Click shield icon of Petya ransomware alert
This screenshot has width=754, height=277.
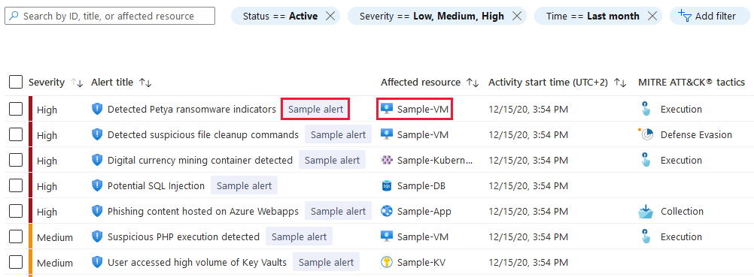pos(97,109)
